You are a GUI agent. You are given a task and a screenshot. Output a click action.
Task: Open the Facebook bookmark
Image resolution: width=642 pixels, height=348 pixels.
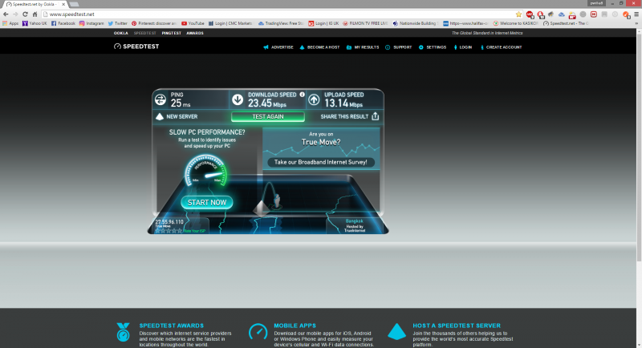click(63, 23)
